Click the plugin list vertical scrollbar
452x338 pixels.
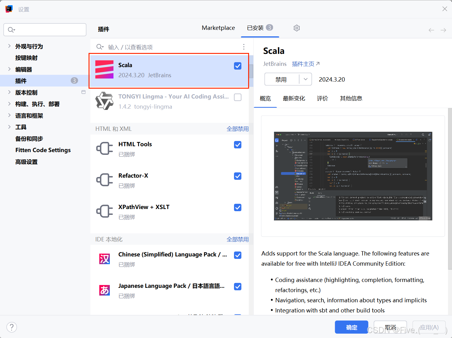tap(251, 71)
